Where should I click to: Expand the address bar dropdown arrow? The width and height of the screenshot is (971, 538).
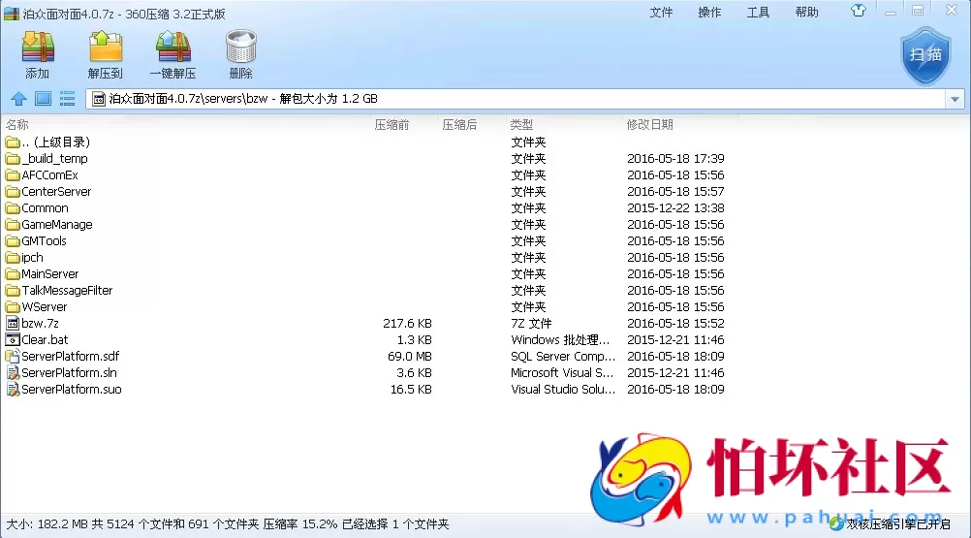[955, 99]
